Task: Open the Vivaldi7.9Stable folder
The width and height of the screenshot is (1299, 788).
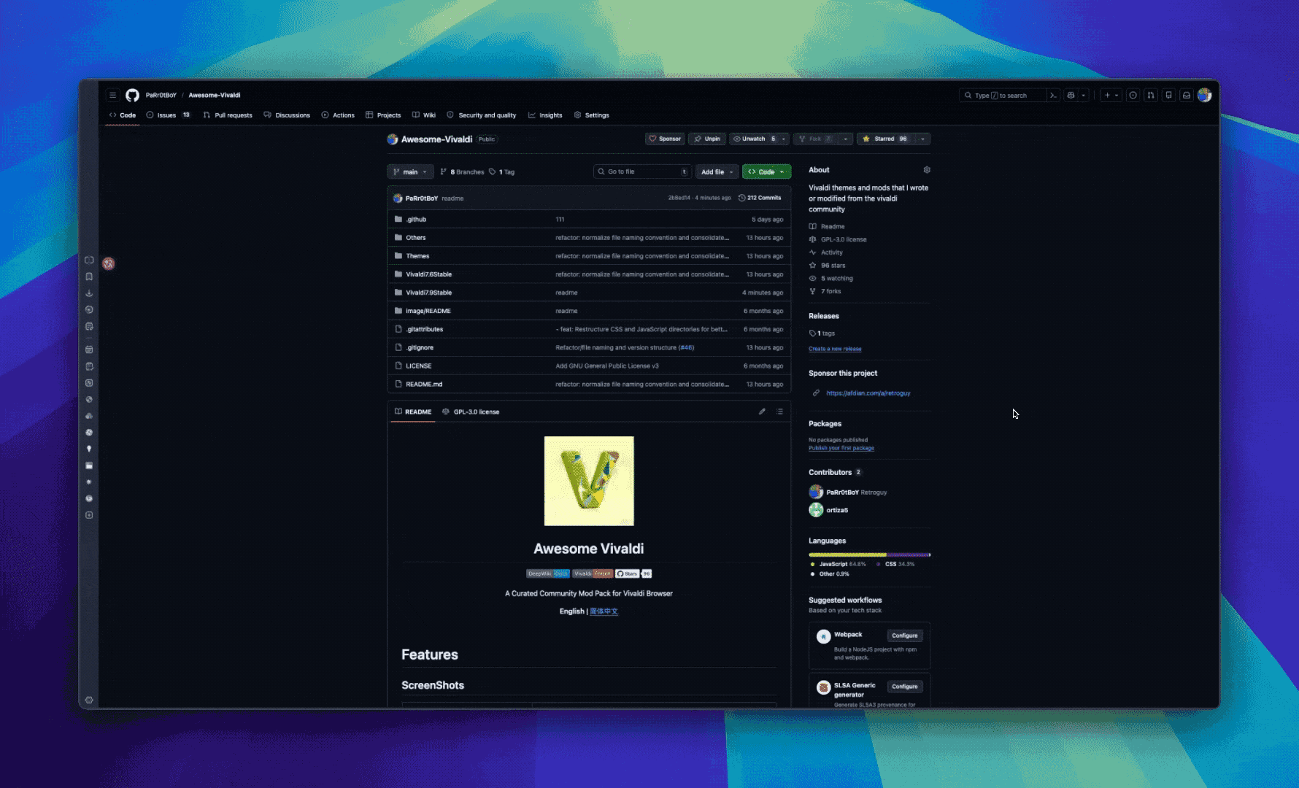Action: tap(428, 293)
